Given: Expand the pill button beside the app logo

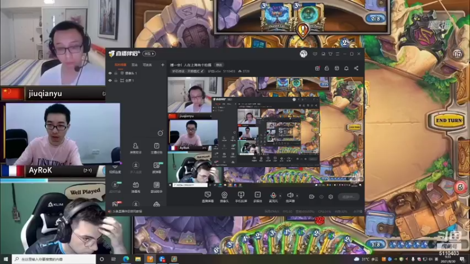Looking at the screenshot, I should coord(149,53).
